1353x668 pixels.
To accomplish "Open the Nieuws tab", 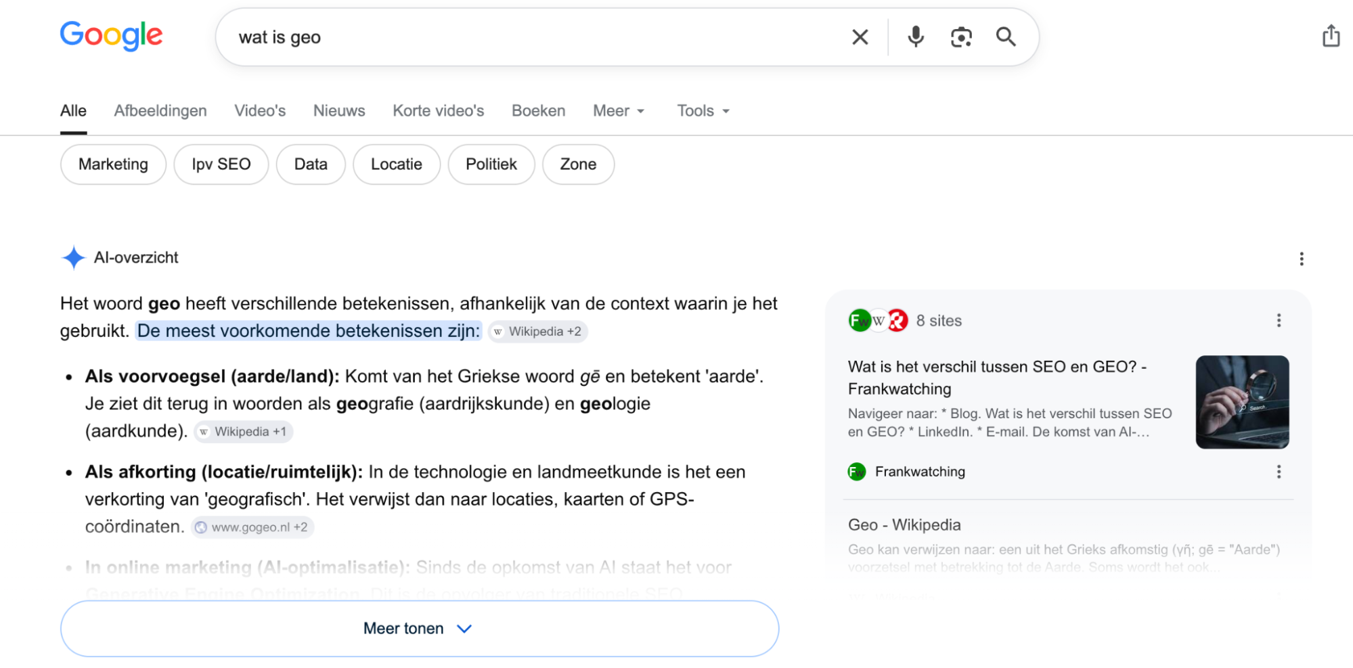I will point(339,111).
